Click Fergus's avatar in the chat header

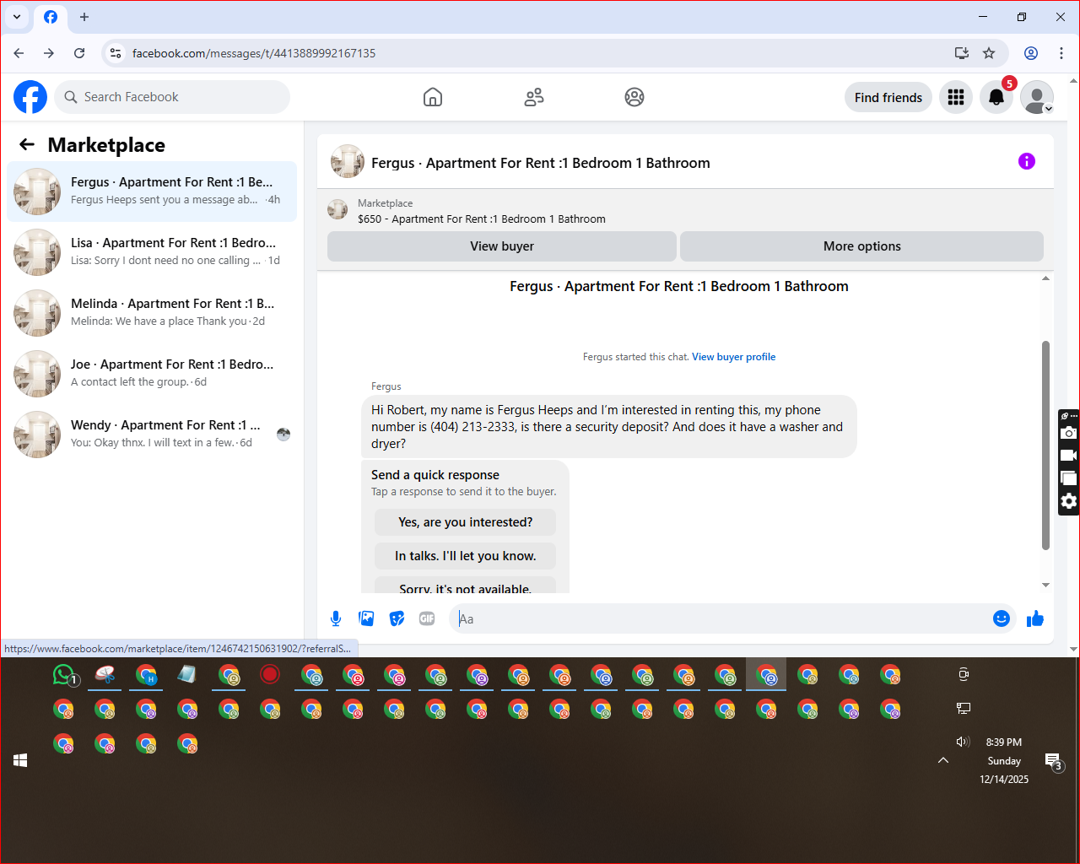(x=348, y=162)
